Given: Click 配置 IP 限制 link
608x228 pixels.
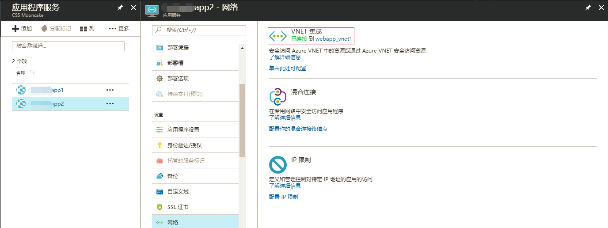Looking at the screenshot, I should point(284,197).
